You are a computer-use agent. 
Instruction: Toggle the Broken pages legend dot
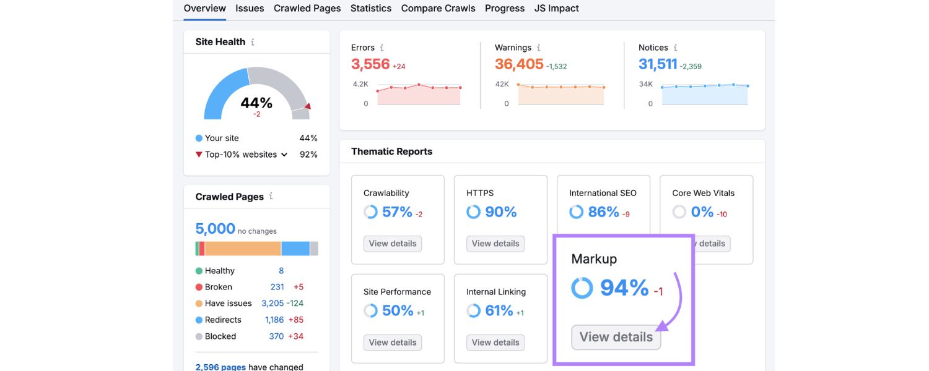click(x=199, y=286)
